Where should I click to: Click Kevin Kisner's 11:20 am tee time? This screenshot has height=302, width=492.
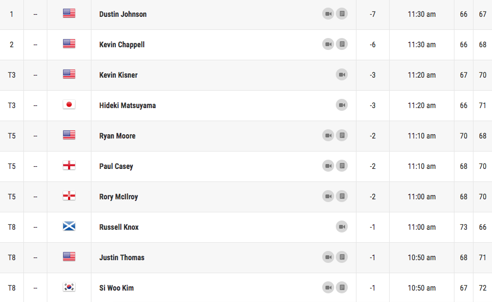pyautogui.click(x=422, y=75)
